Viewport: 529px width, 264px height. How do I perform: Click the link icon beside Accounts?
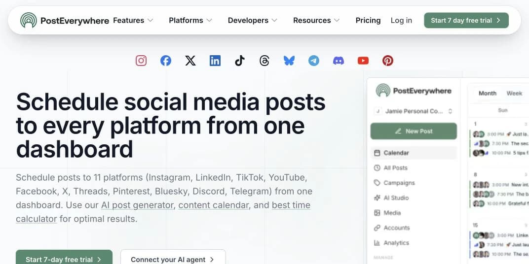tap(377, 228)
